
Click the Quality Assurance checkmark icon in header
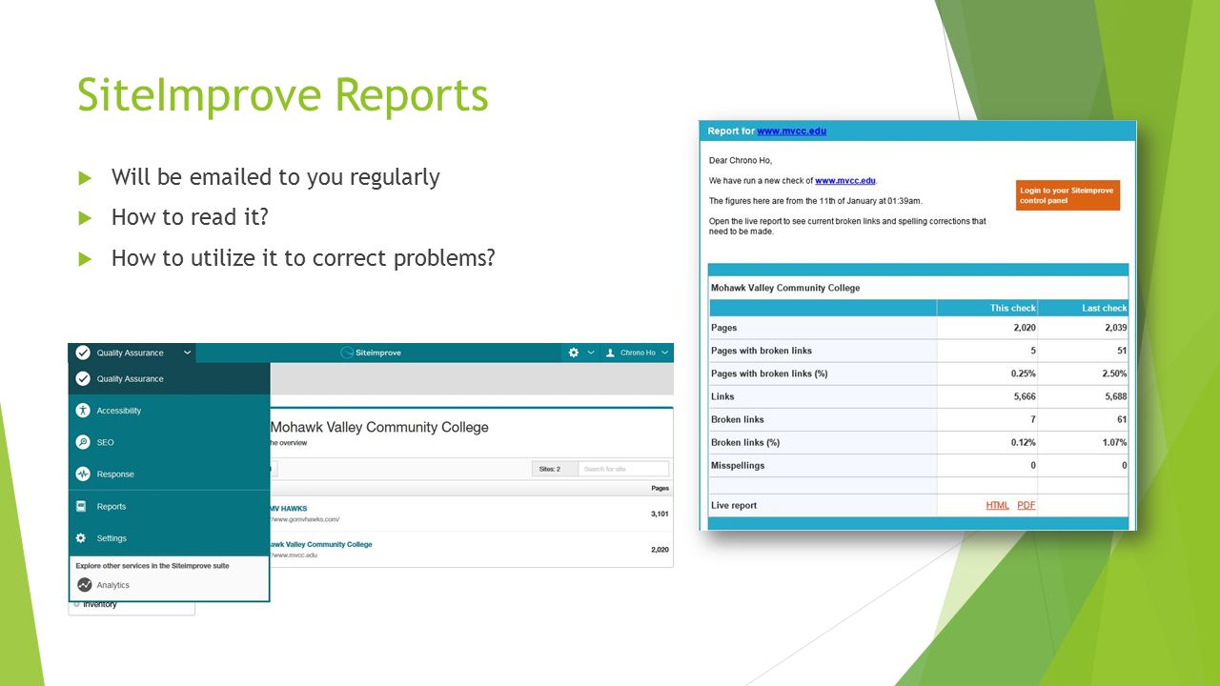[x=83, y=353]
